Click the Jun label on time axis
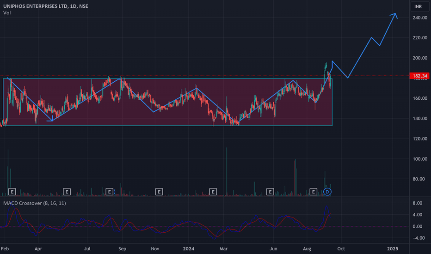The image size is (431, 254). coord(273,249)
